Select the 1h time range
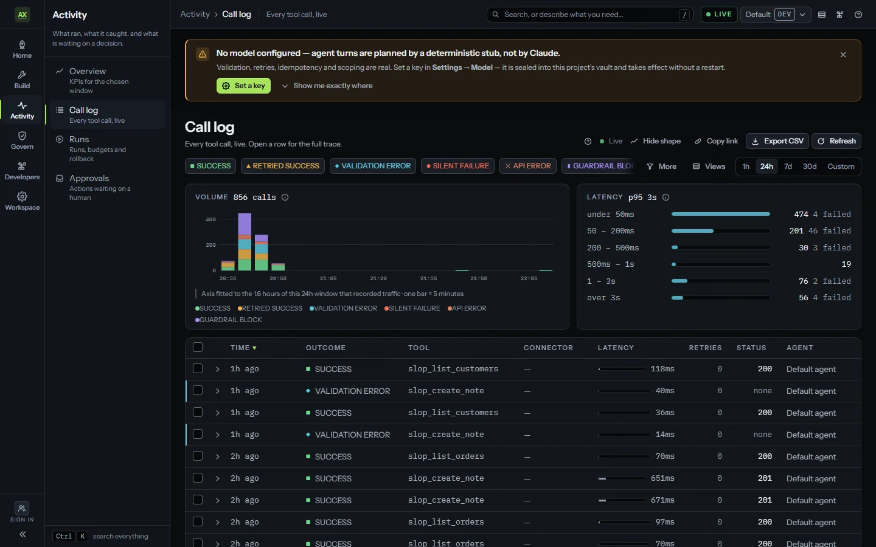Image resolution: width=876 pixels, height=547 pixels. click(746, 167)
